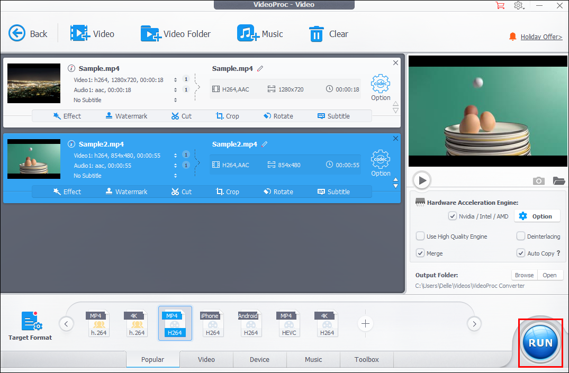Open the output folder

549,275
